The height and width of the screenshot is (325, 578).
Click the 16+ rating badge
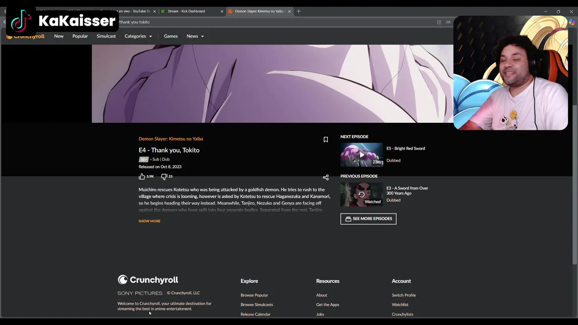coord(144,159)
